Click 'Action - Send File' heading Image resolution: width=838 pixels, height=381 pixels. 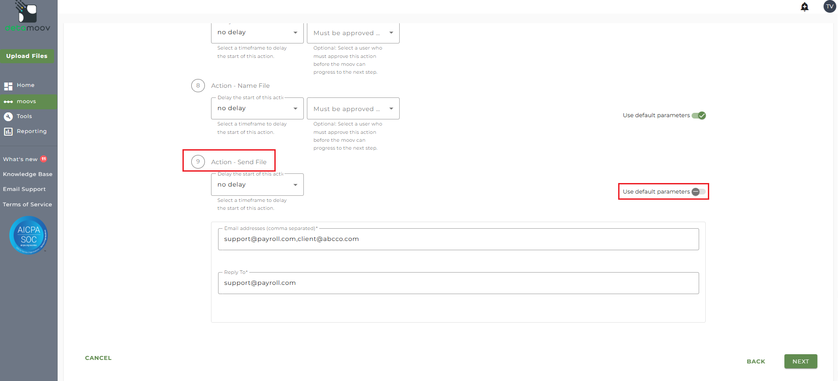(239, 162)
